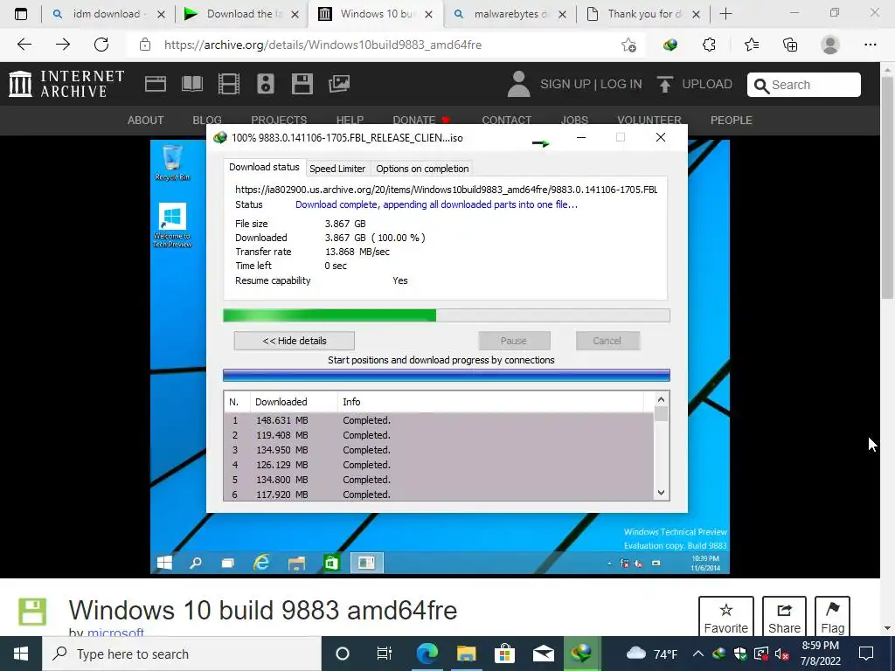The image size is (895, 671).
Task: Open Edge profile avatar
Action: tap(830, 45)
